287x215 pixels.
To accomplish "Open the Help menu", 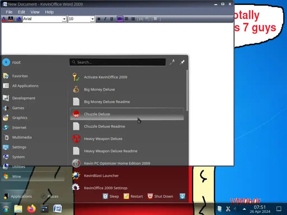I will (49, 12).
